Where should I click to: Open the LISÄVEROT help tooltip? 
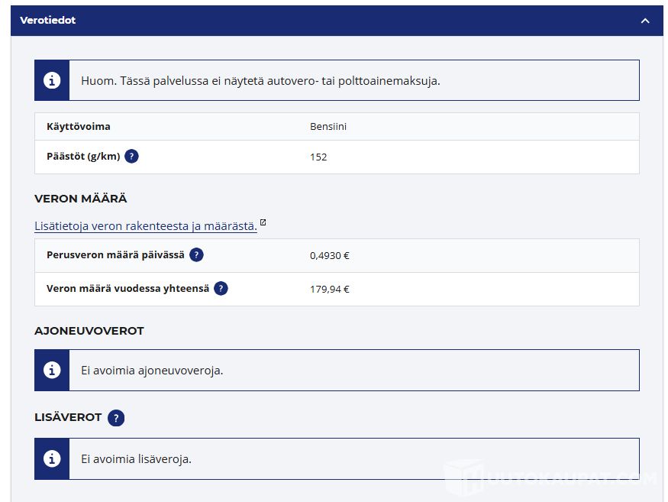point(115,418)
